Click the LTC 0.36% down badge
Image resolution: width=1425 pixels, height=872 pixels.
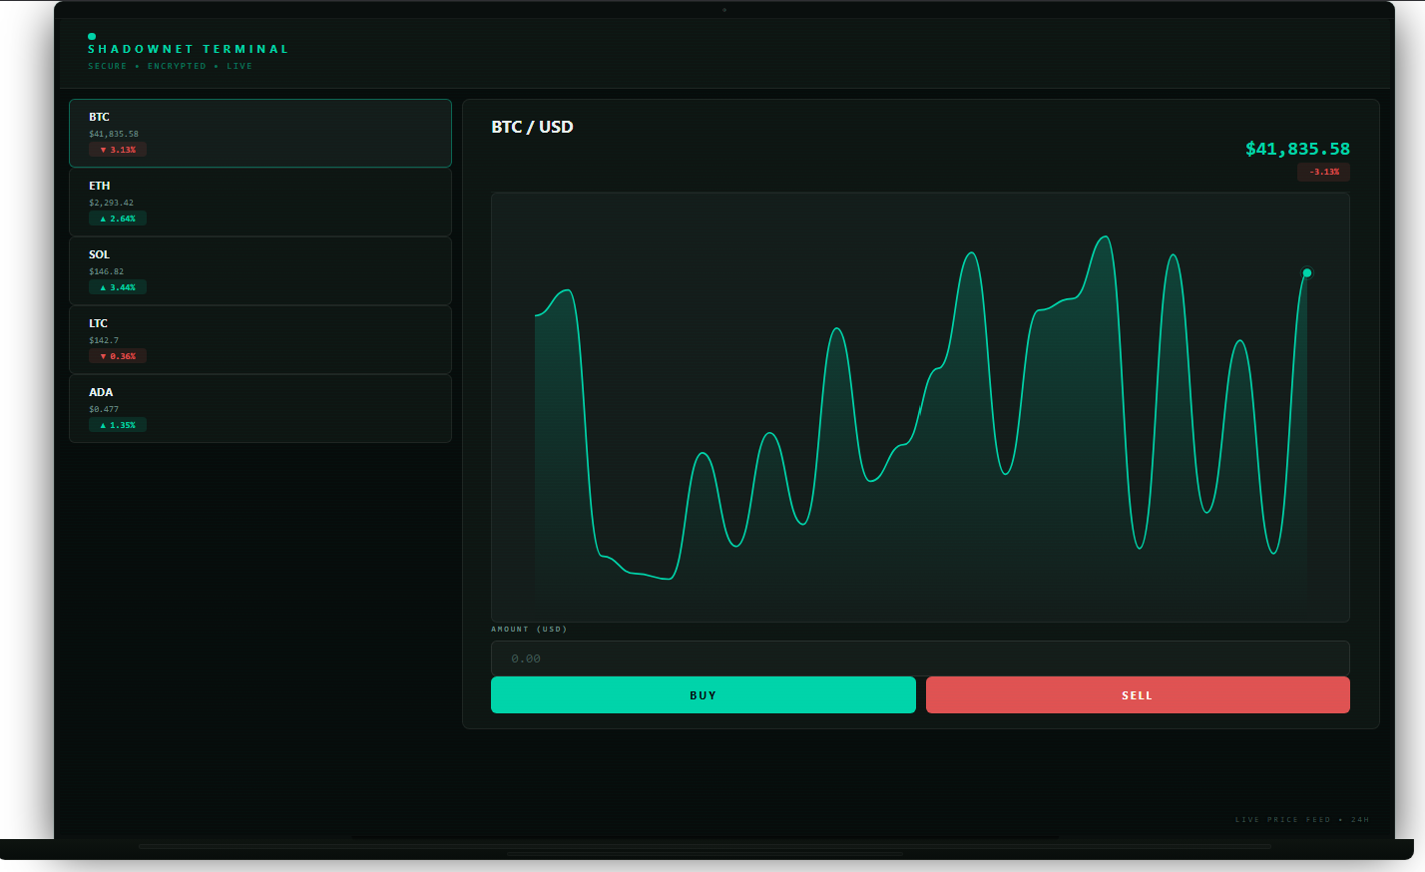point(118,356)
